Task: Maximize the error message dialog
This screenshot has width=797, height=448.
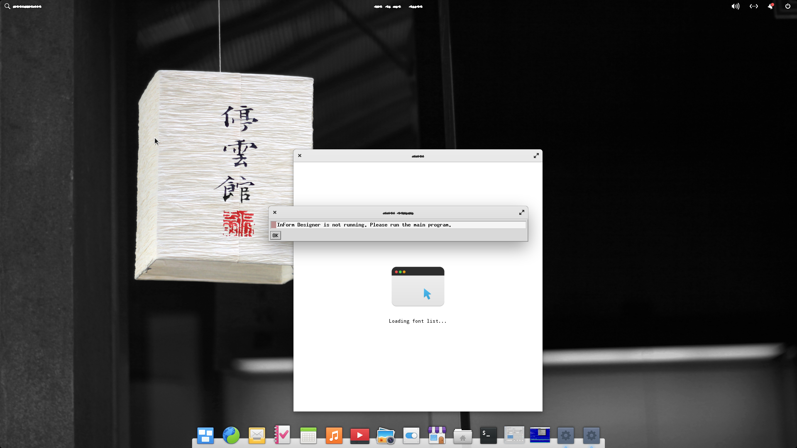Action: [x=522, y=212]
